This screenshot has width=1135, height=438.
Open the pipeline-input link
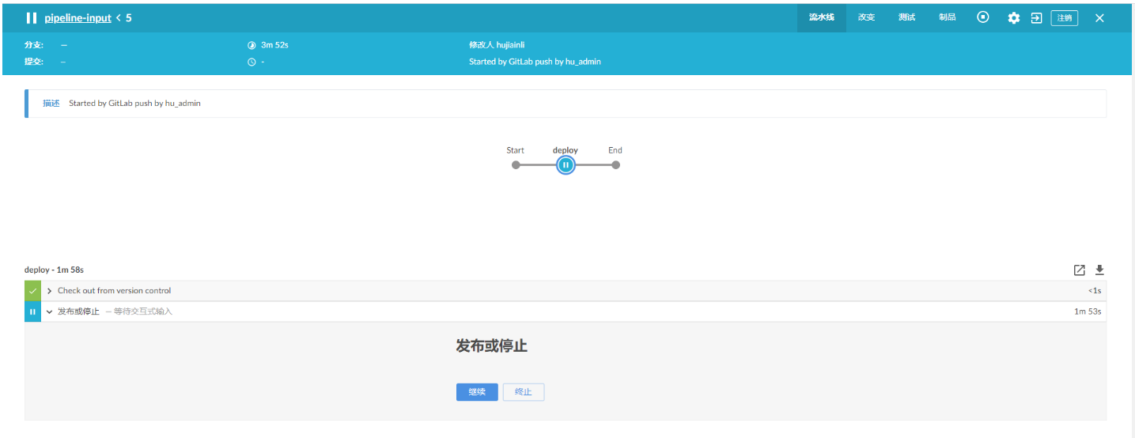point(78,17)
